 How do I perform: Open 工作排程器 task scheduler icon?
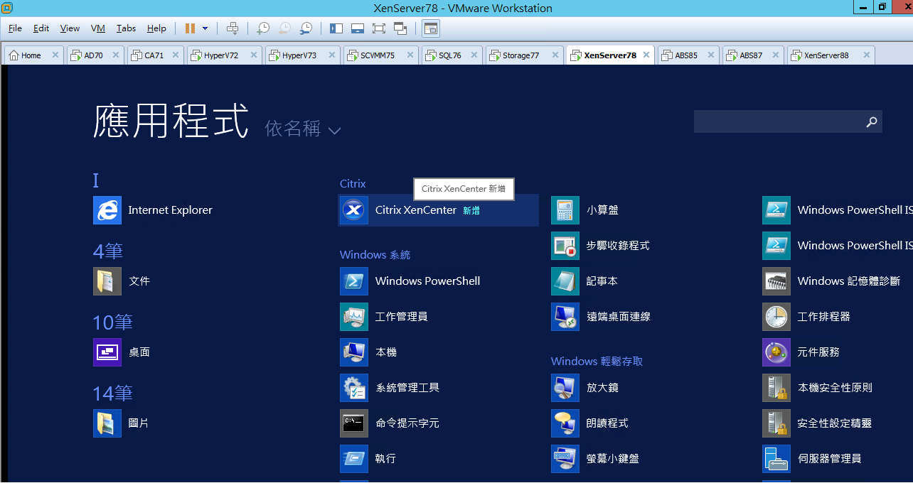(x=776, y=317)
